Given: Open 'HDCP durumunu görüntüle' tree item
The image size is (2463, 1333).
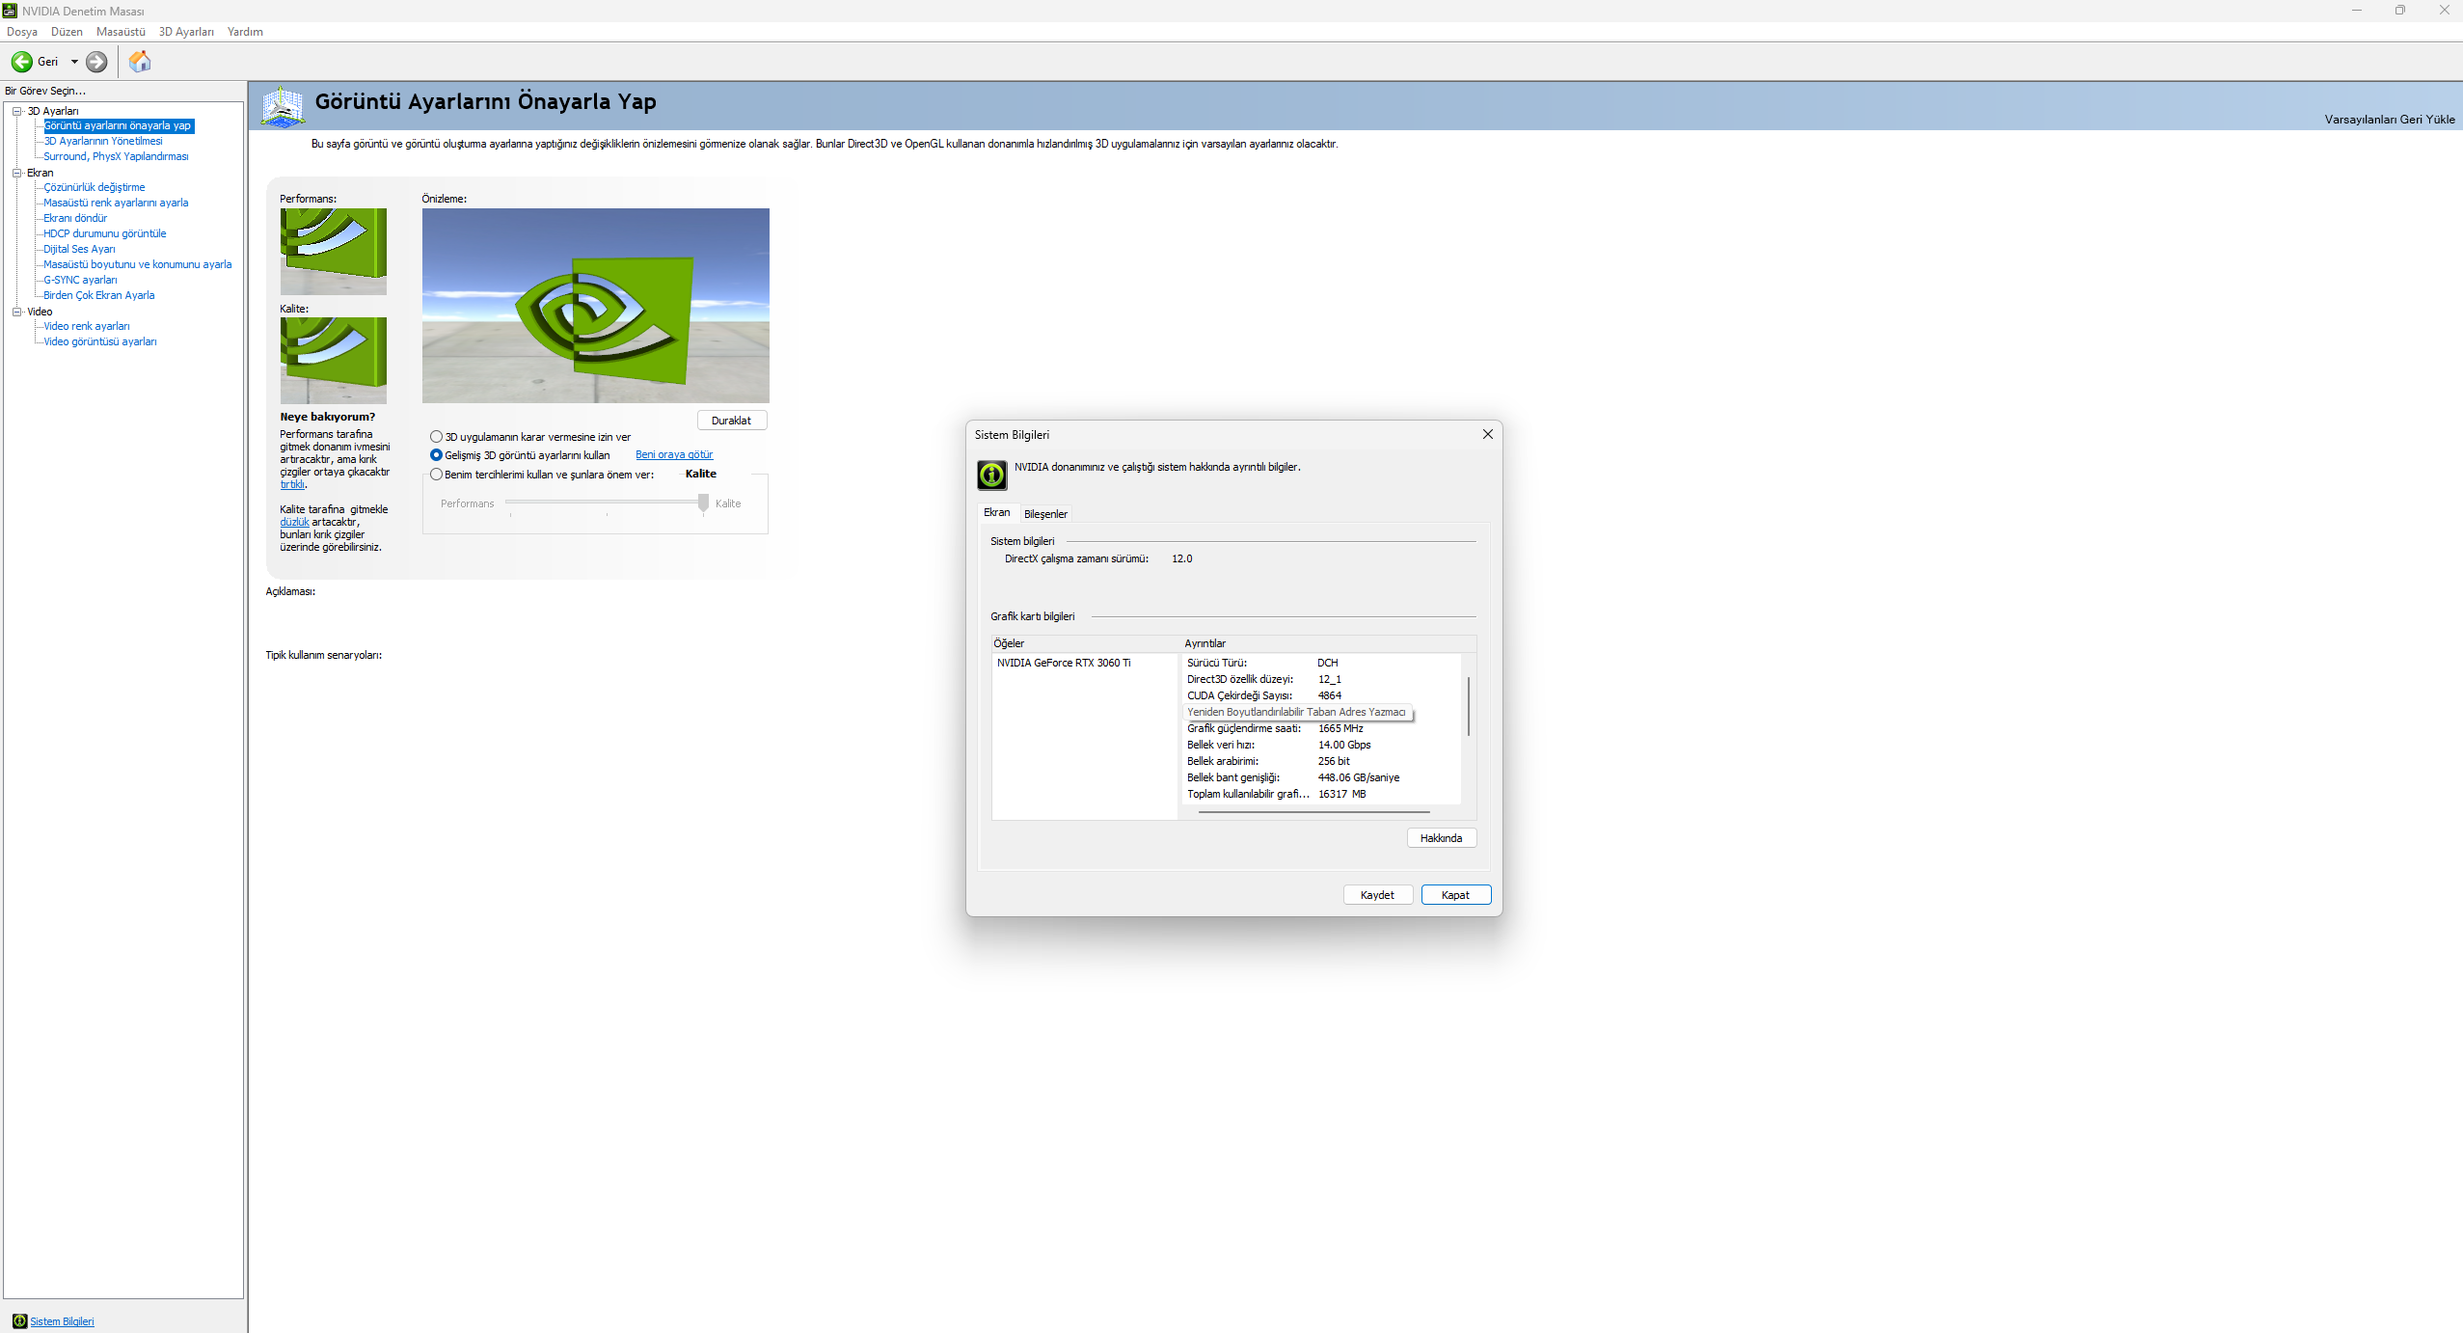Looking at the screenshot, I should [x=105, y=233].
